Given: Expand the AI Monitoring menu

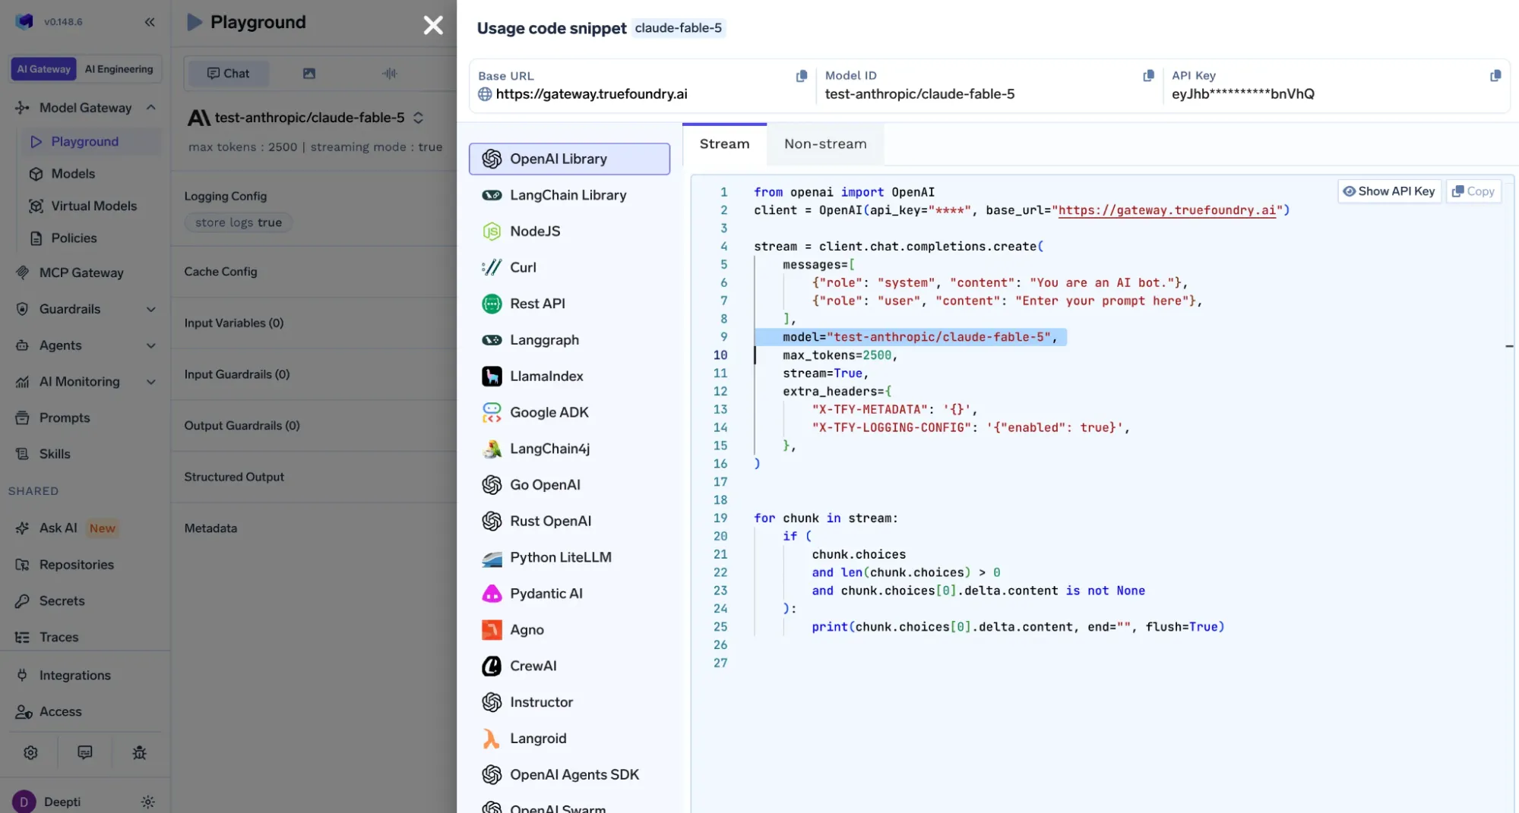Looking at the screenshot, I should click(x=151, y=382).
